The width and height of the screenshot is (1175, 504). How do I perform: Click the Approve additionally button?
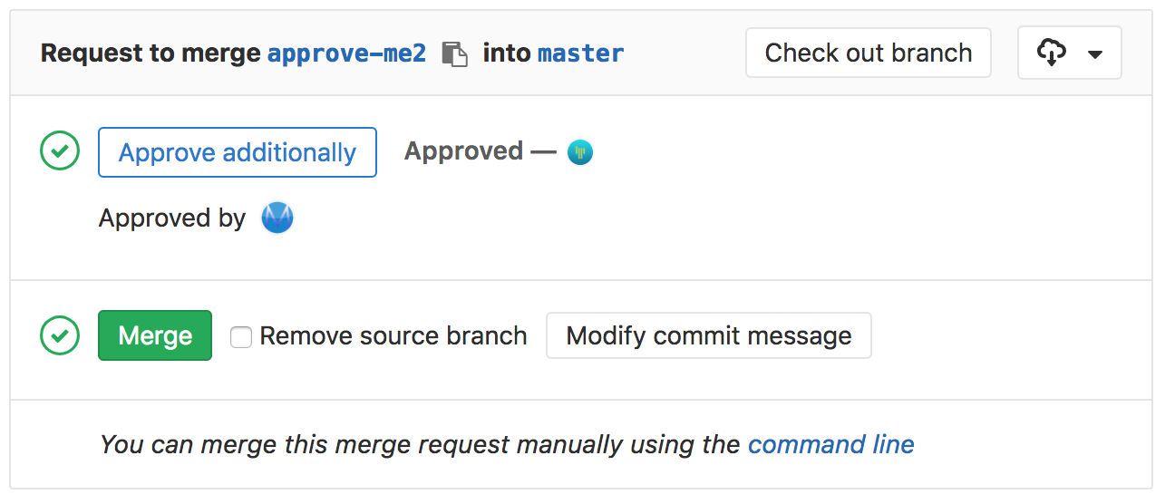coord(238,152)
